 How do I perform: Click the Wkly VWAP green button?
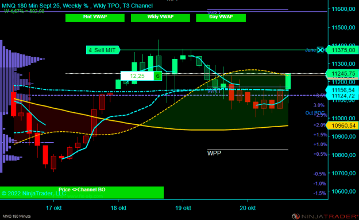click(160, 18)
